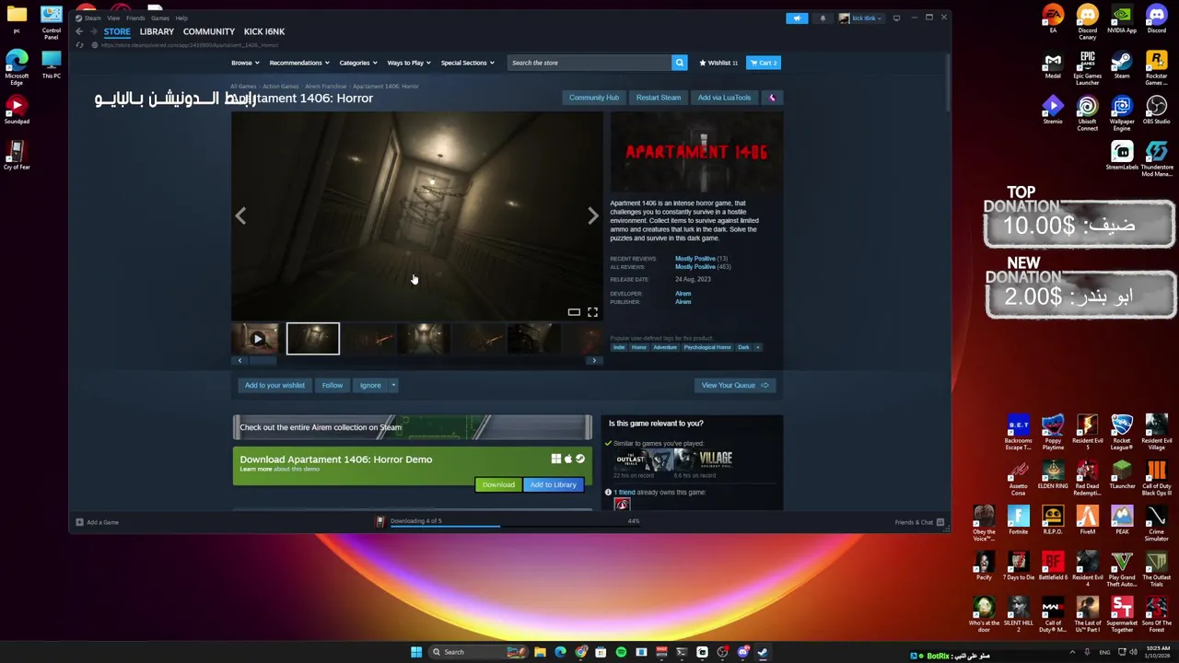Click the store search magnifier icon
This screenshot has height=663, width=1179.
click(680, 63)
